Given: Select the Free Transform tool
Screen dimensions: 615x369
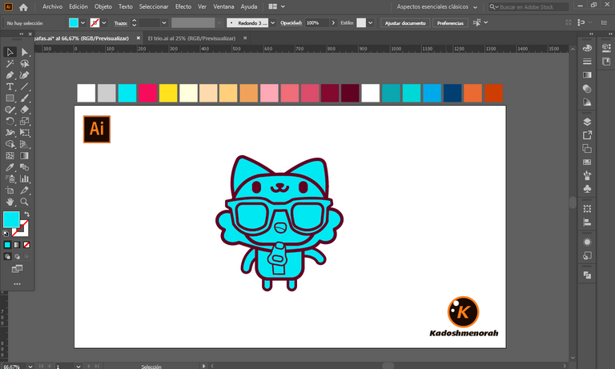Looking at the screenshot, I should pos(24,133).
